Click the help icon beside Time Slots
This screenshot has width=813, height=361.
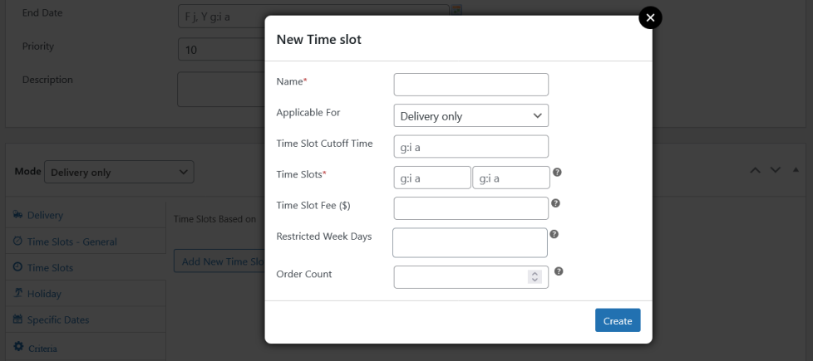click(x=557, y=173)
